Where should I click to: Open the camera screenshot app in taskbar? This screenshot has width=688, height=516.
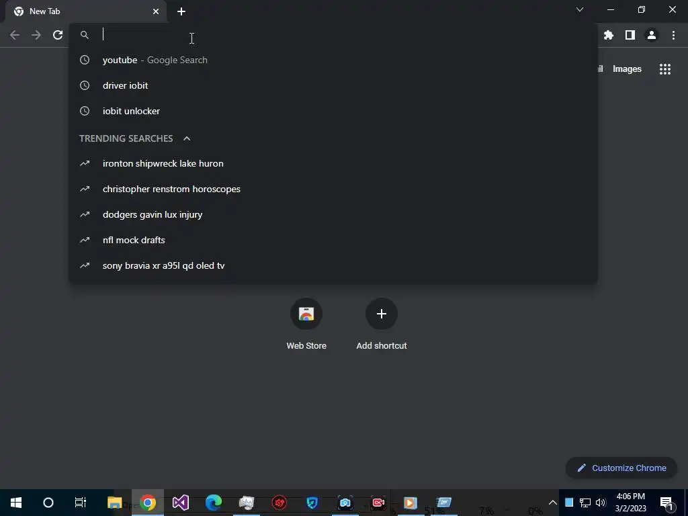345,503
